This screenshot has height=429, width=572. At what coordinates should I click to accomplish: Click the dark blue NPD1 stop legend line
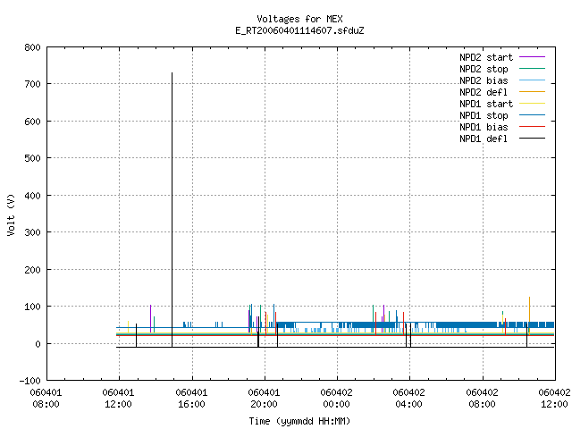click(532, 115)
